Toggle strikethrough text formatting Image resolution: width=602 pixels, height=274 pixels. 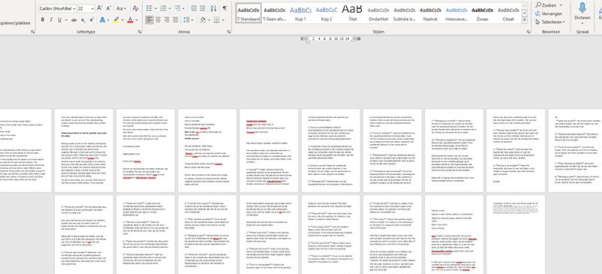point(74,20)
